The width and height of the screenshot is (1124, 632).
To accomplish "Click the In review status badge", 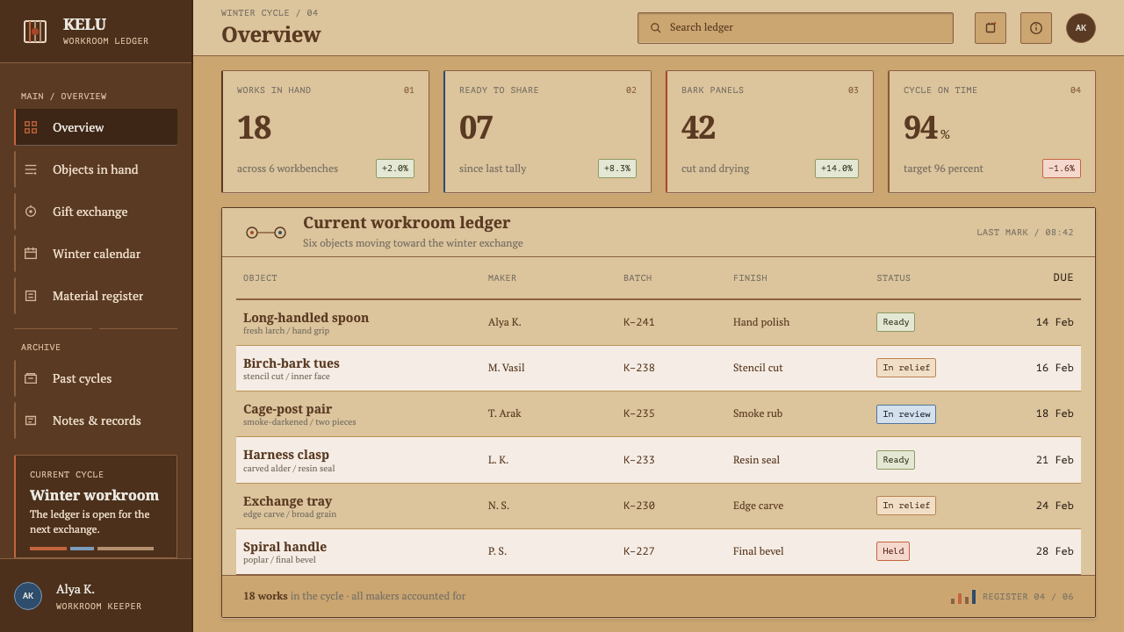I will [x=906, y=414].
